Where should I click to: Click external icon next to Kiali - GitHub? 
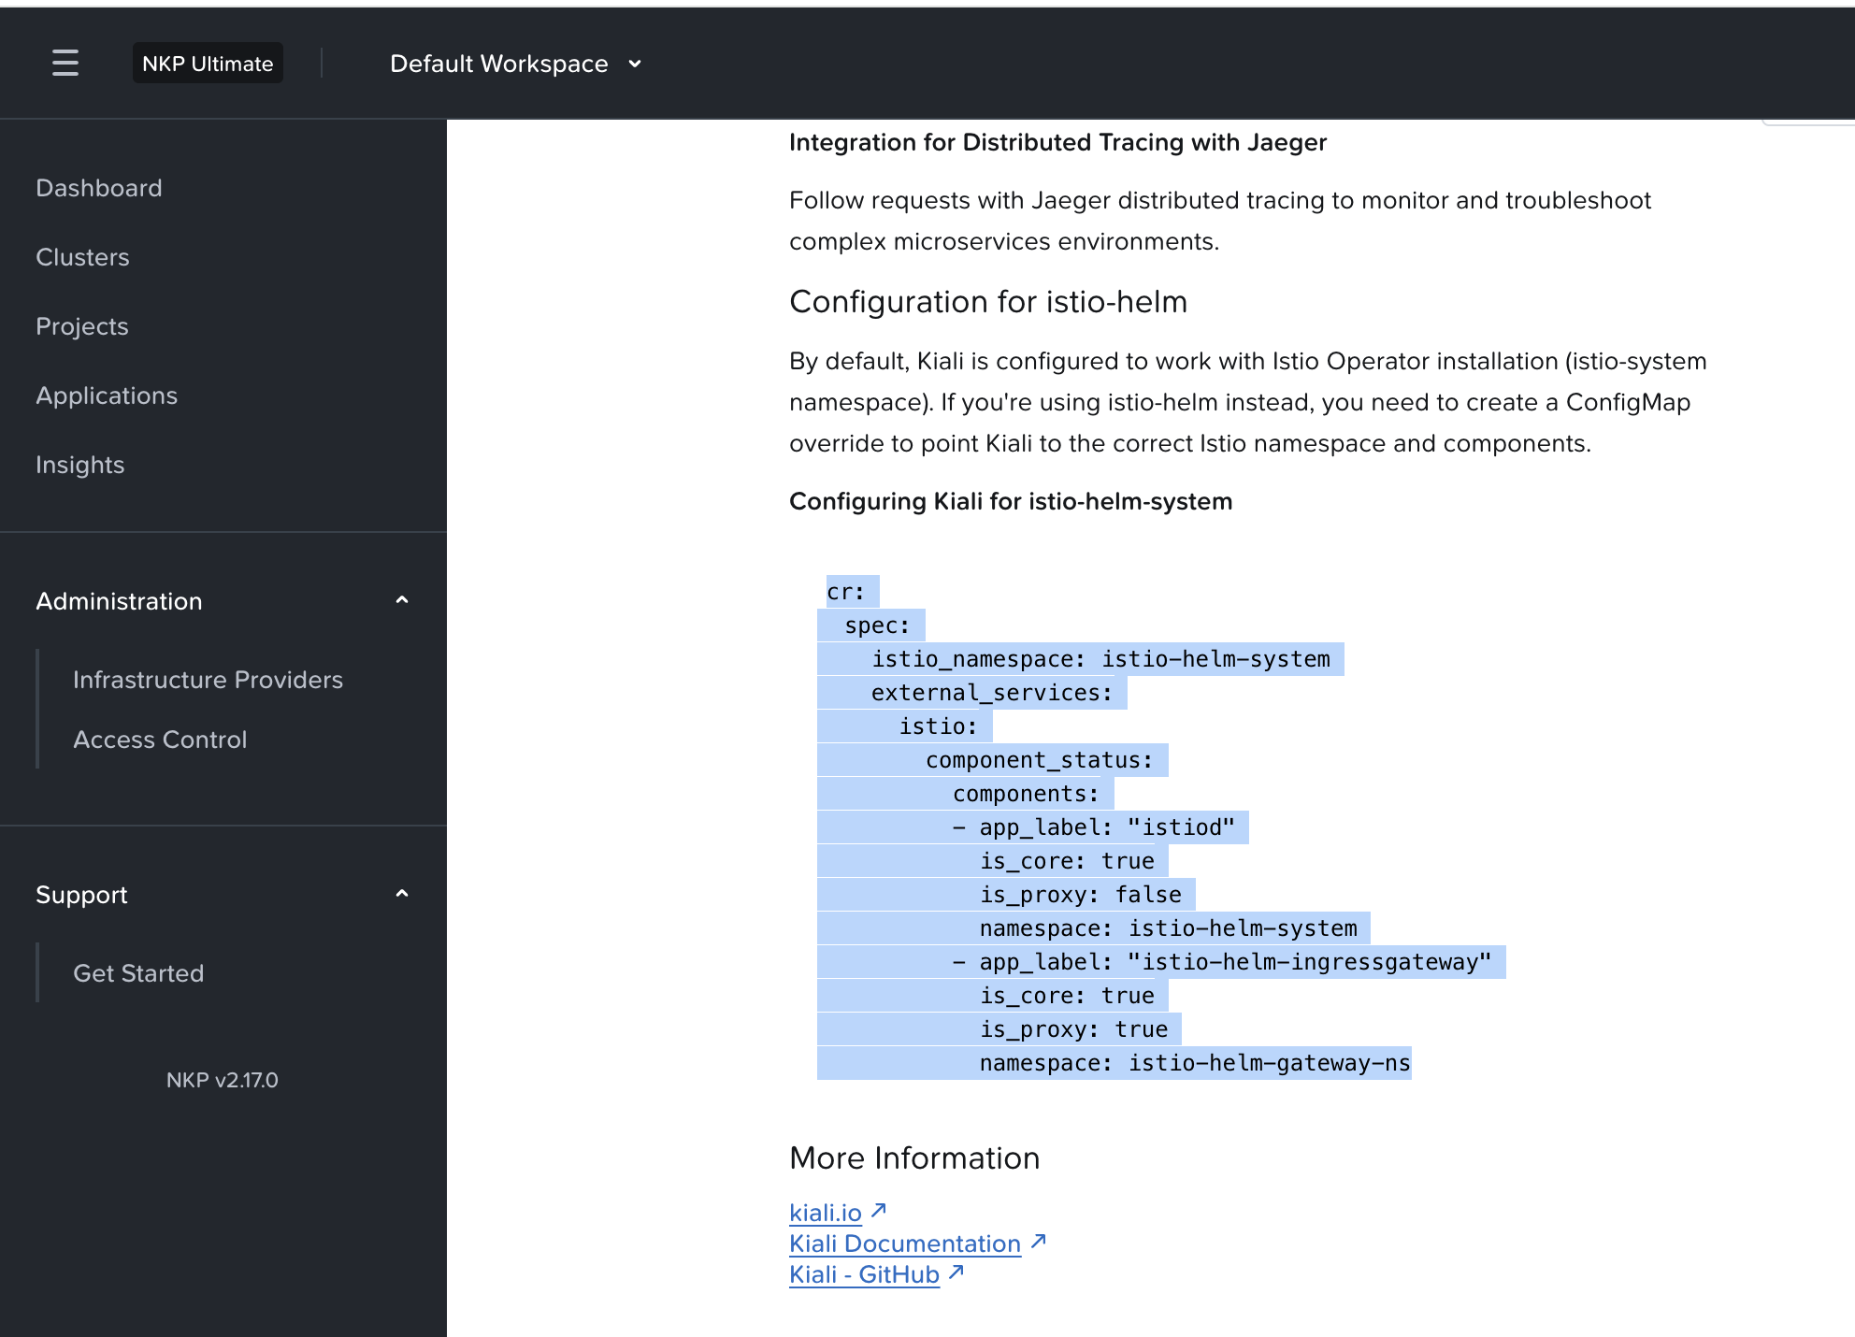(x=956, y=1272)
